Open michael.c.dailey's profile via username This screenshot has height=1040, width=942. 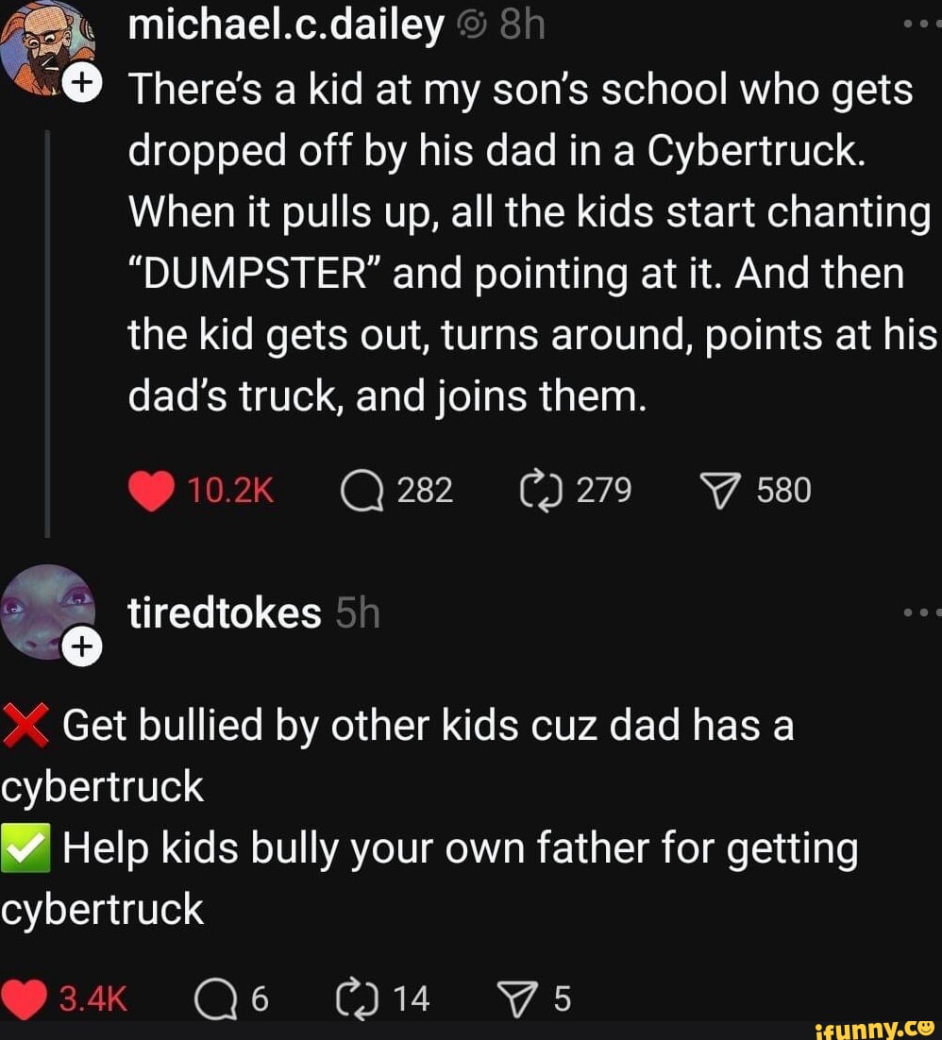click(285, 28)
